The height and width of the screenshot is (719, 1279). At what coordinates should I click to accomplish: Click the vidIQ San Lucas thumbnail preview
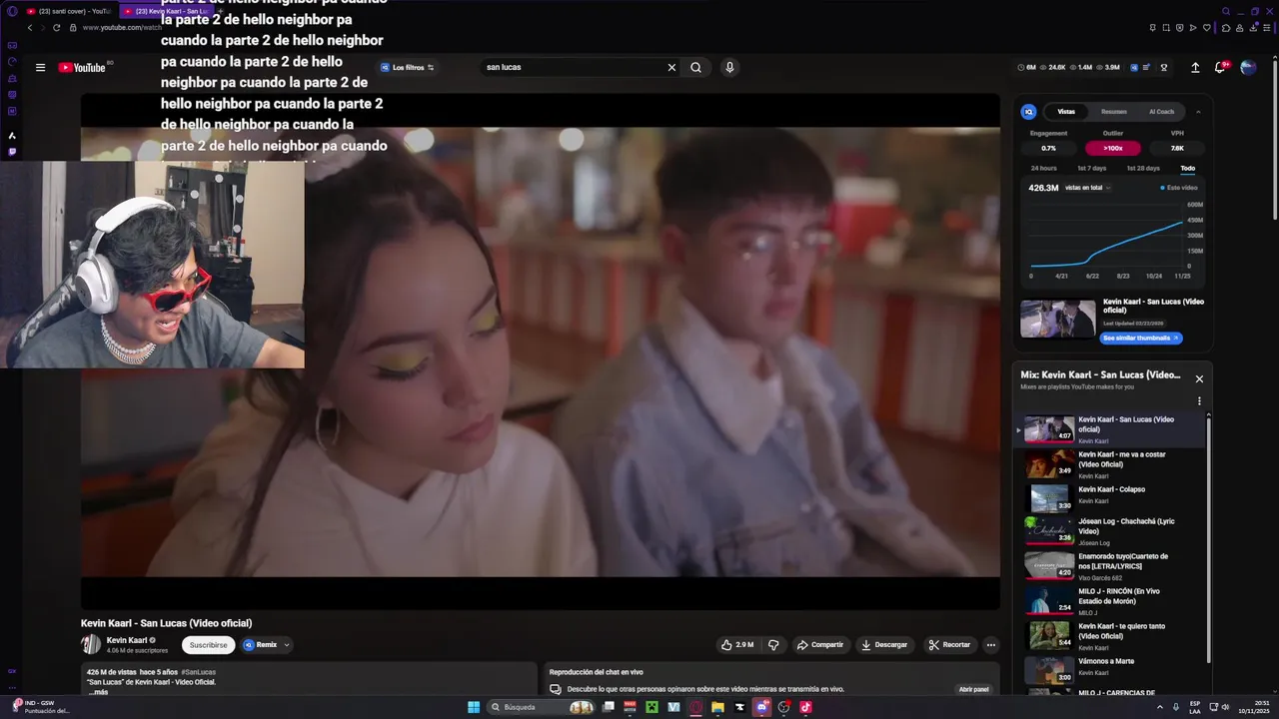pos(1057,320)
